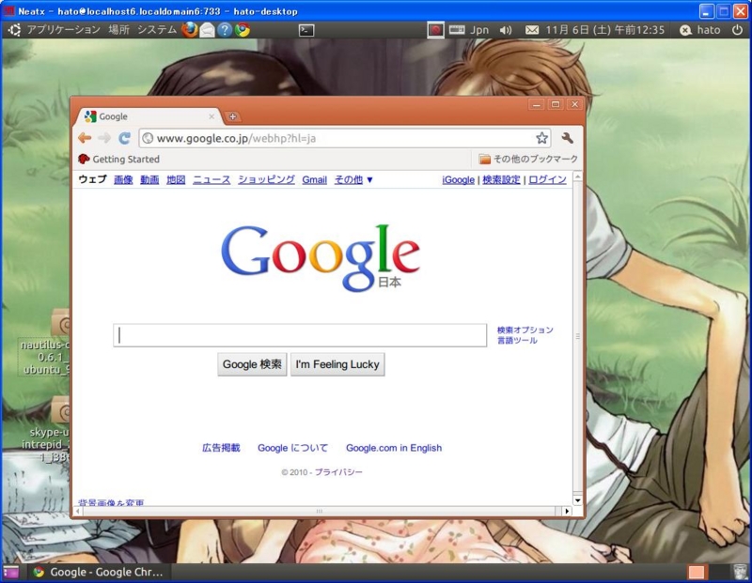This screenshot has width=752, height=583.
Task: Open the Getting Started bookmark
Action: [x=119, y=159]
